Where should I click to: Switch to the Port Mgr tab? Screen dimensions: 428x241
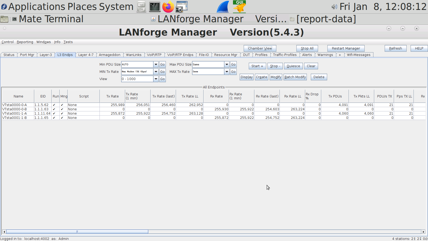pos(27,55)
